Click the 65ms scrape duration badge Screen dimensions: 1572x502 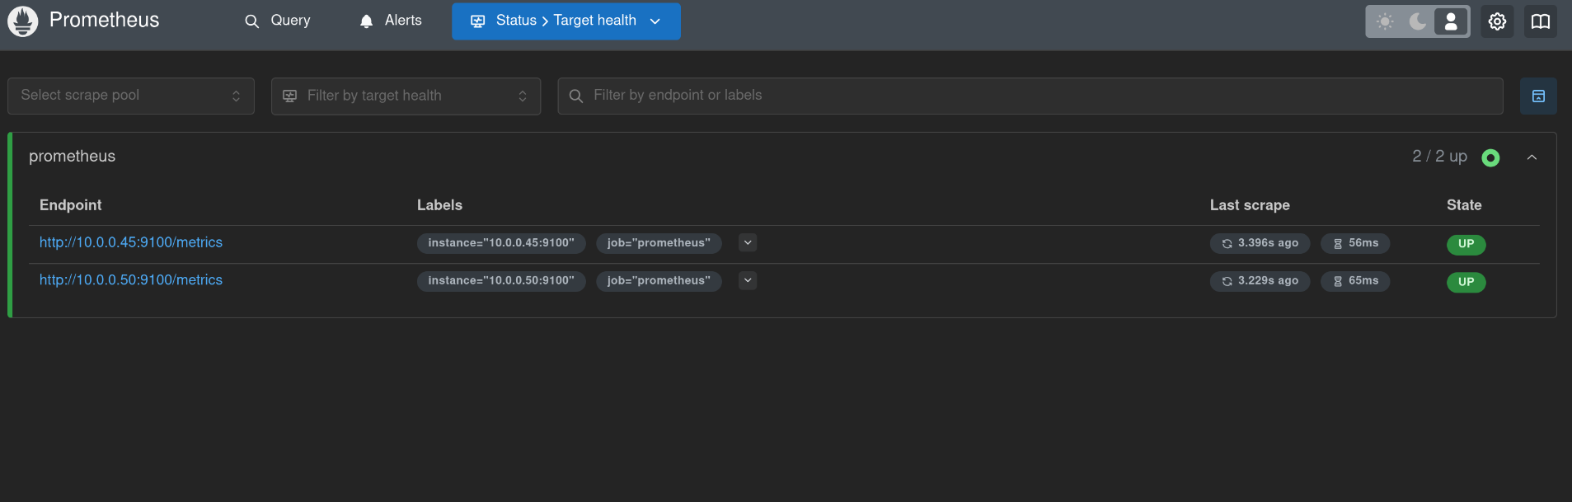click(x=1355, y=281)
